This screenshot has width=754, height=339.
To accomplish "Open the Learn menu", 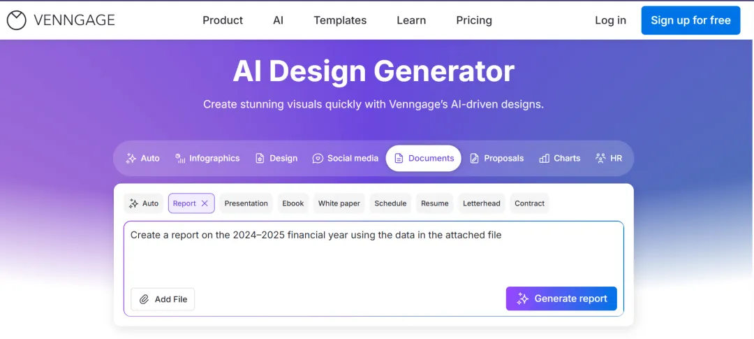I will [411, 20].
